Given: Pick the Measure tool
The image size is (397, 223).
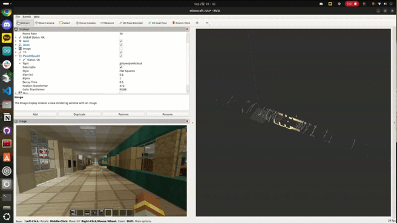Looking at the screenshot, I should [107, 23].
